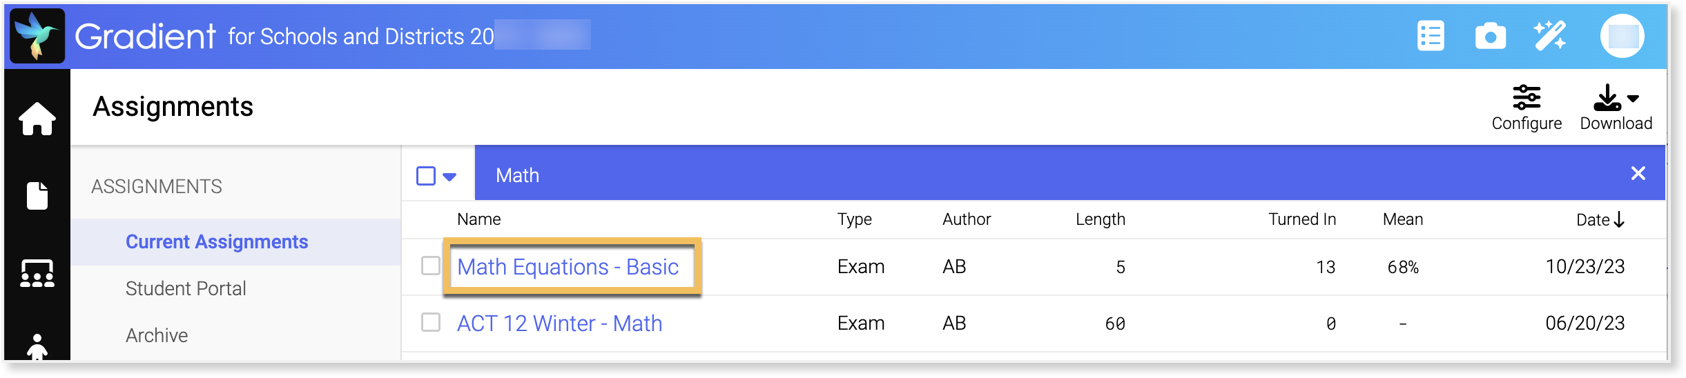Click the Gradient hummingbird logo
Image resolution: width=1686 pixels, height=378 pixels.
coord(37,36)
